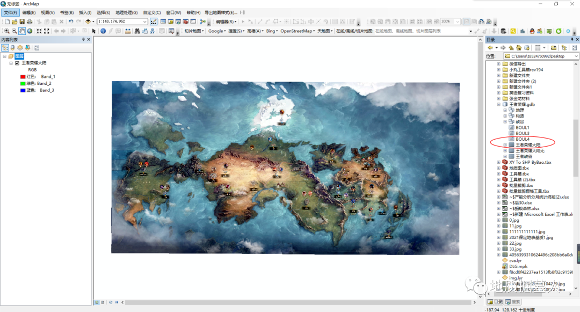Open the map scale dropdown
This screenshot has width=580, height=312.
tap(145, 21)
